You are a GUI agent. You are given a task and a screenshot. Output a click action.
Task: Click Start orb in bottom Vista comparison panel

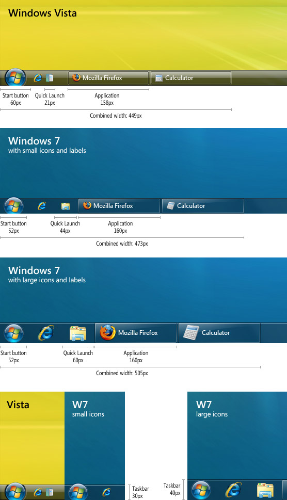click(x=15, y=492)
